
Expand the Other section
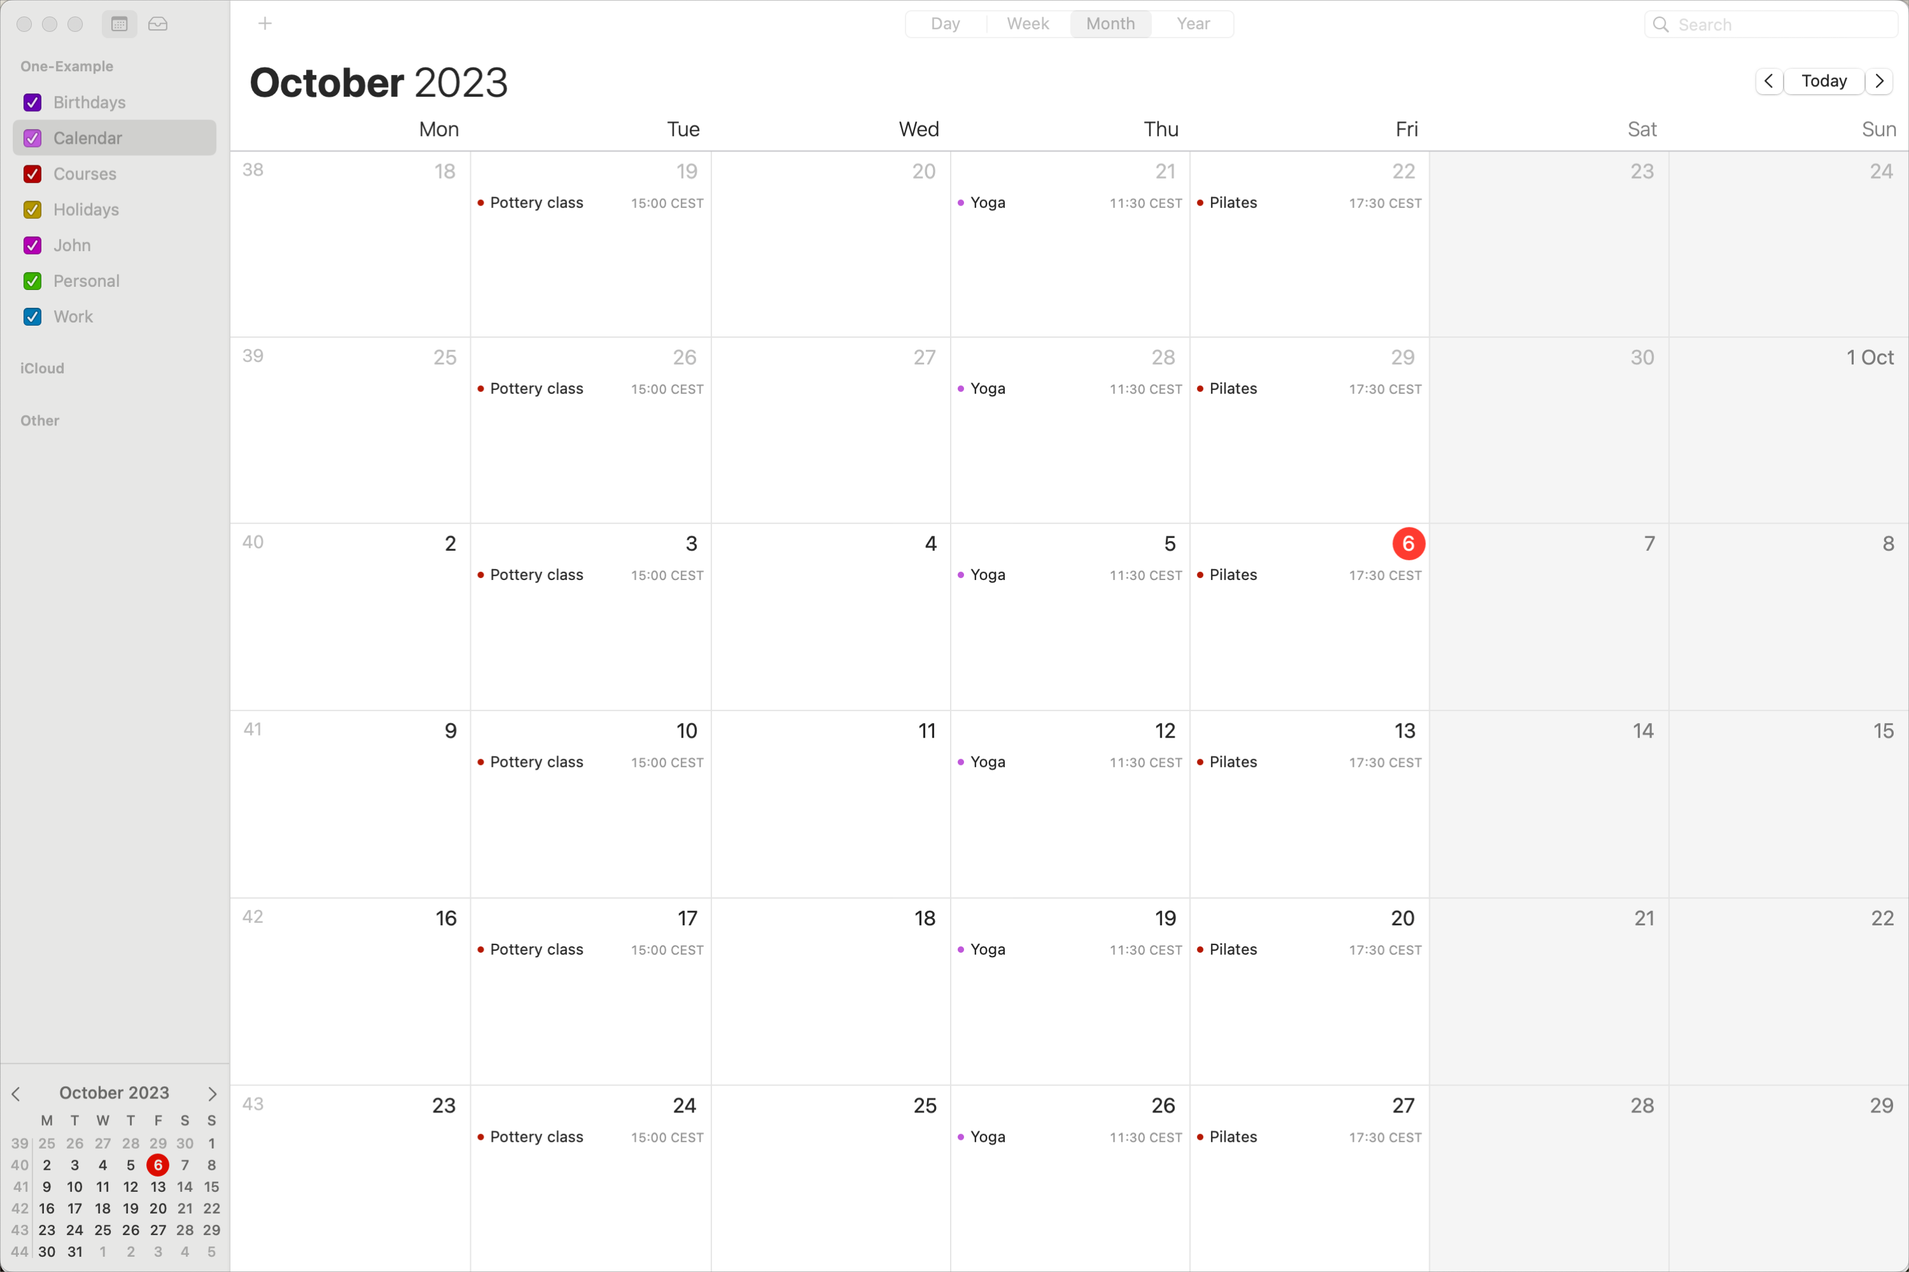(x=39, y=420)
